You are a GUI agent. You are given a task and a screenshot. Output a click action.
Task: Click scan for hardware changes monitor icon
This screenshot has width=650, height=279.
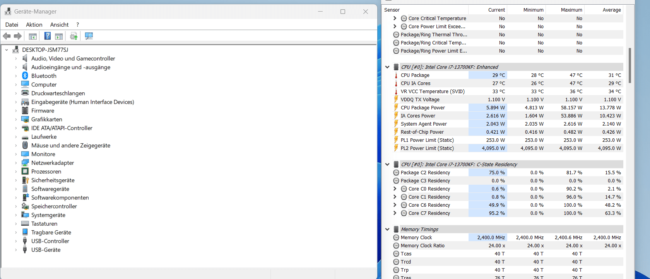point(89,36)
